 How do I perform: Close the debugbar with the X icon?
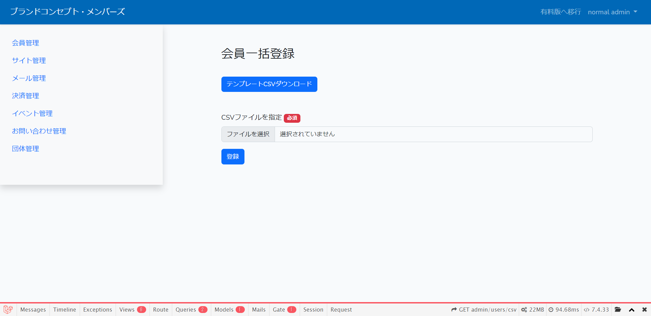[645, 310]
